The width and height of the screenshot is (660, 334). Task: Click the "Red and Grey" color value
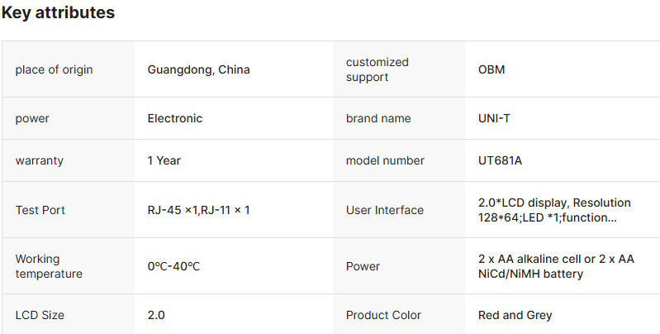click(515, 315)
